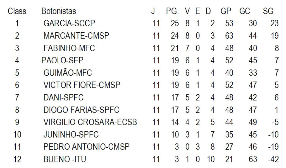
Task: Select the DANI-SPFC entry
Action: (63, 98)
